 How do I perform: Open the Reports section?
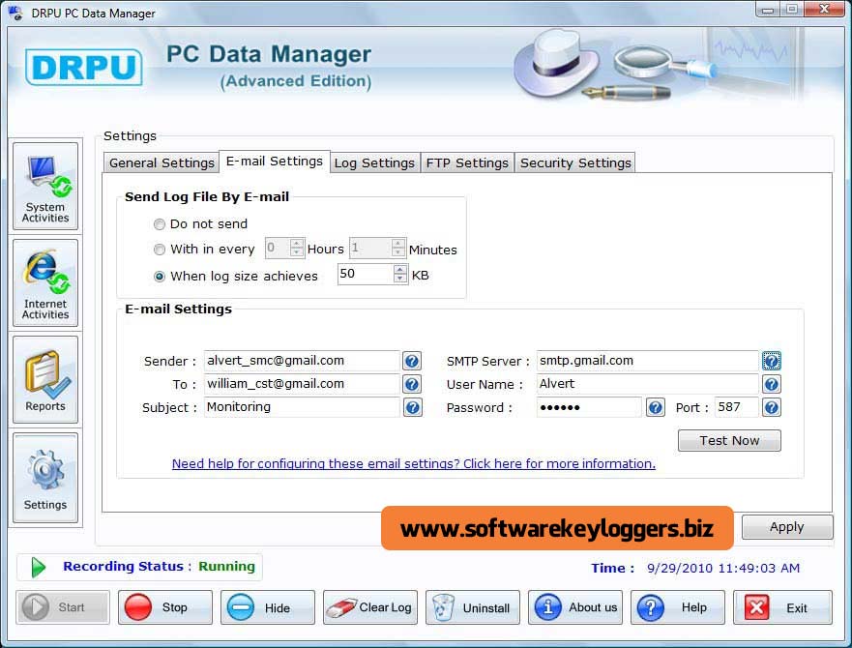coord(45,379)
